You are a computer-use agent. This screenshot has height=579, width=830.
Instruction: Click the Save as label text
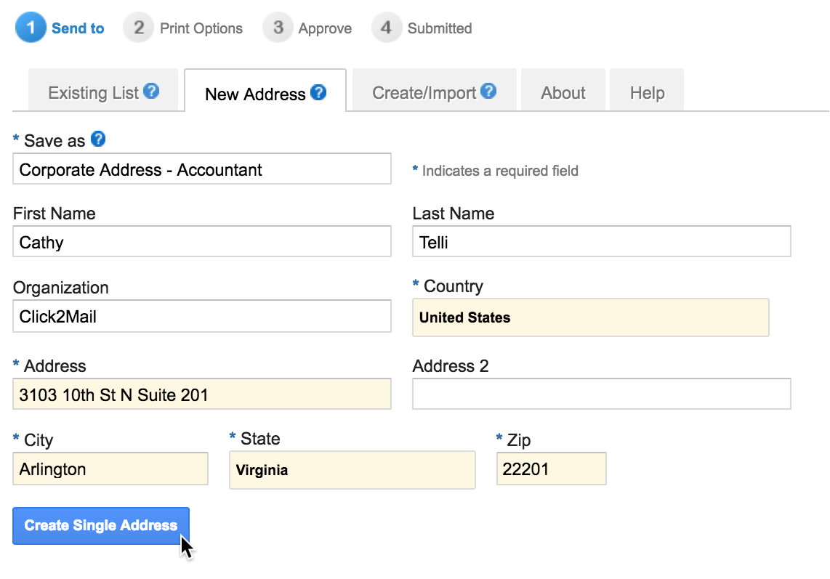coord(55,141)
